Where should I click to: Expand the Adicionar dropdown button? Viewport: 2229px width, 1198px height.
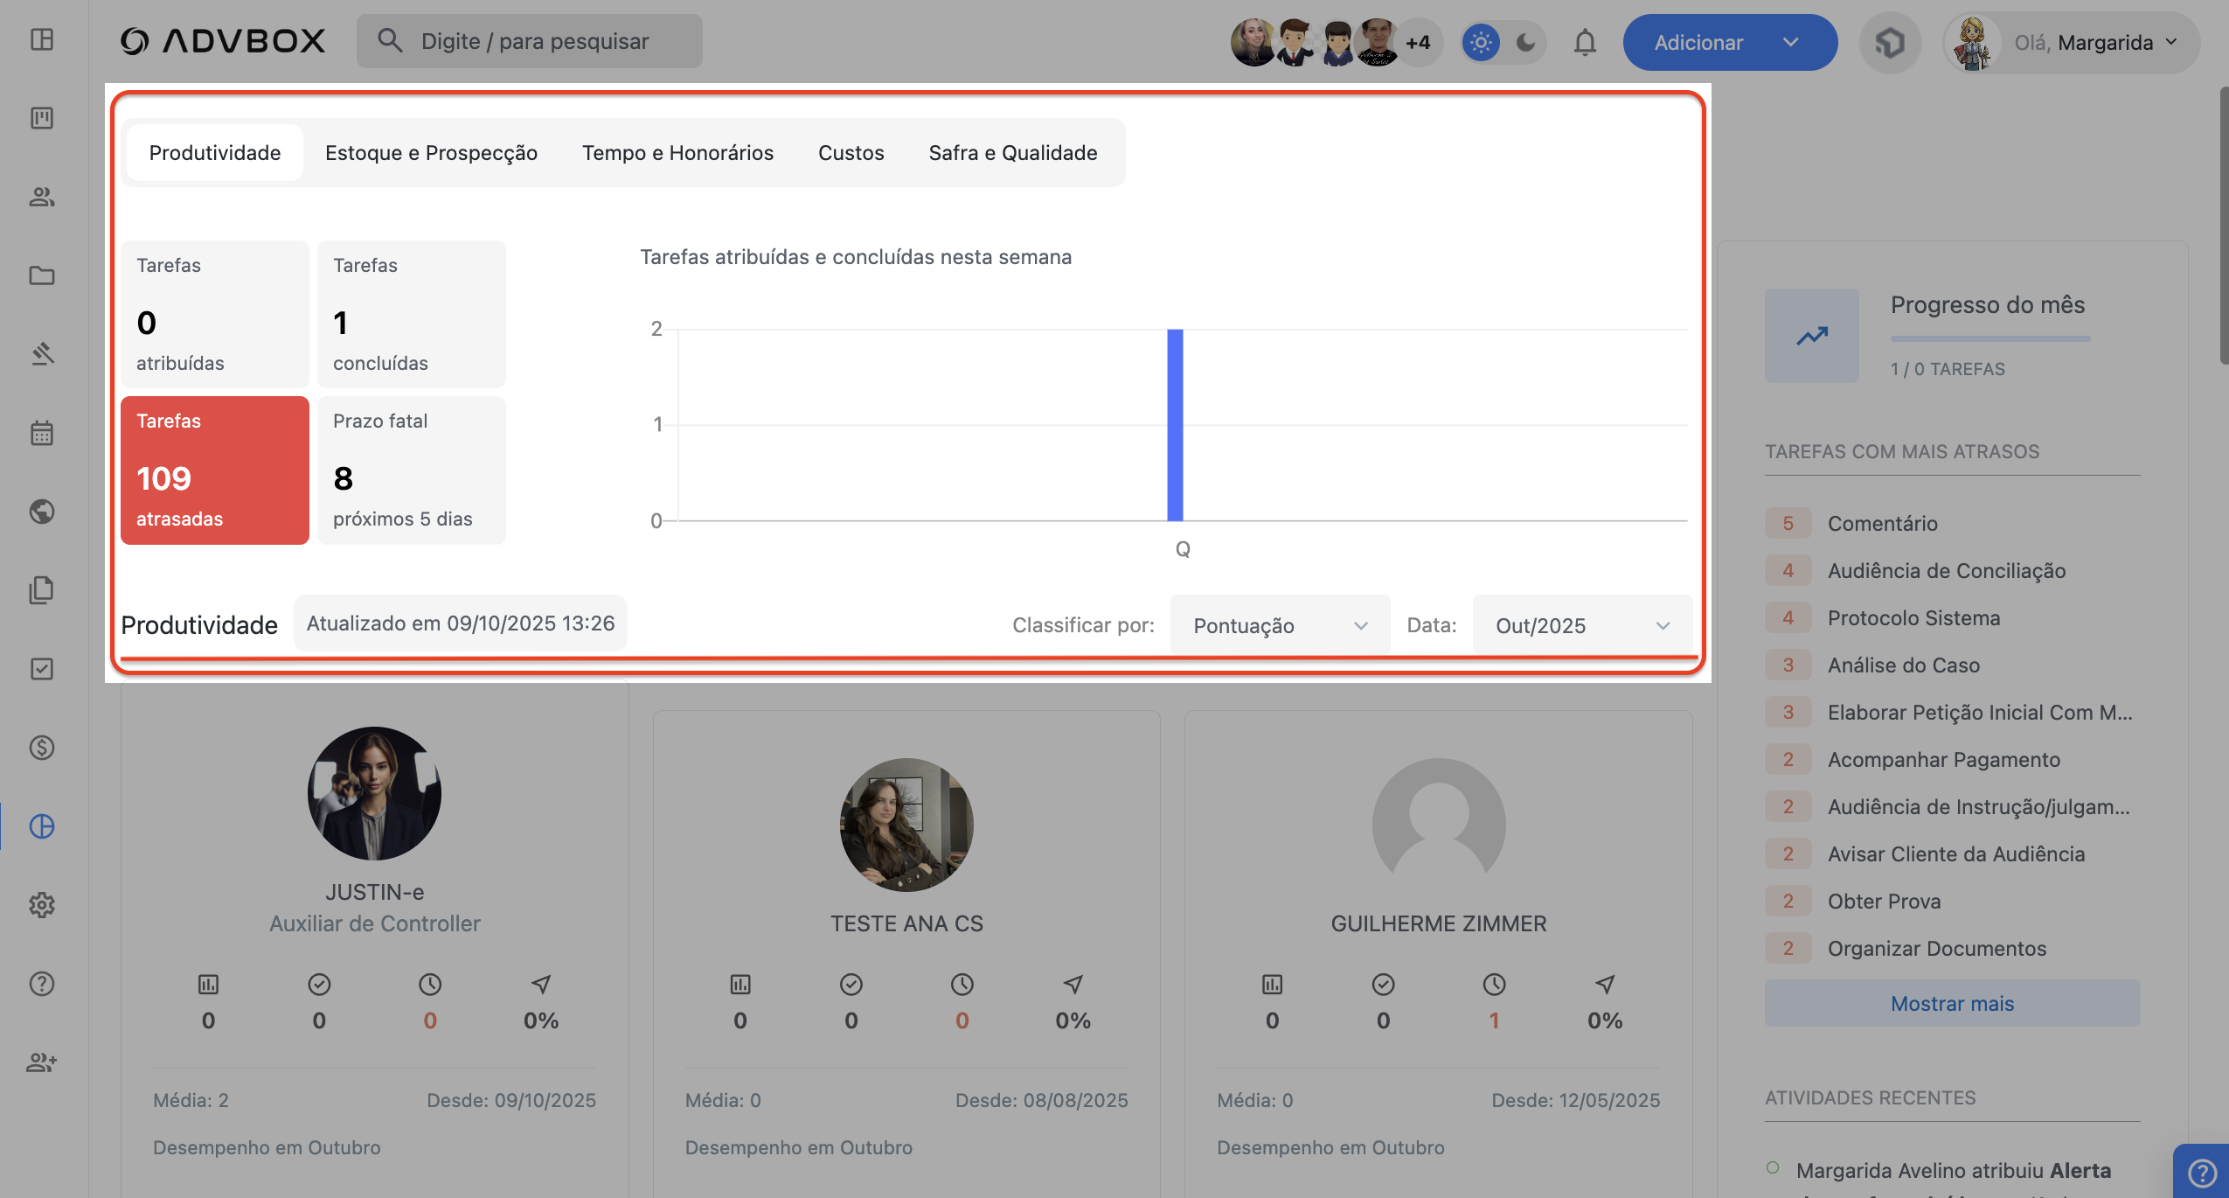click(x=1790, y=42)
